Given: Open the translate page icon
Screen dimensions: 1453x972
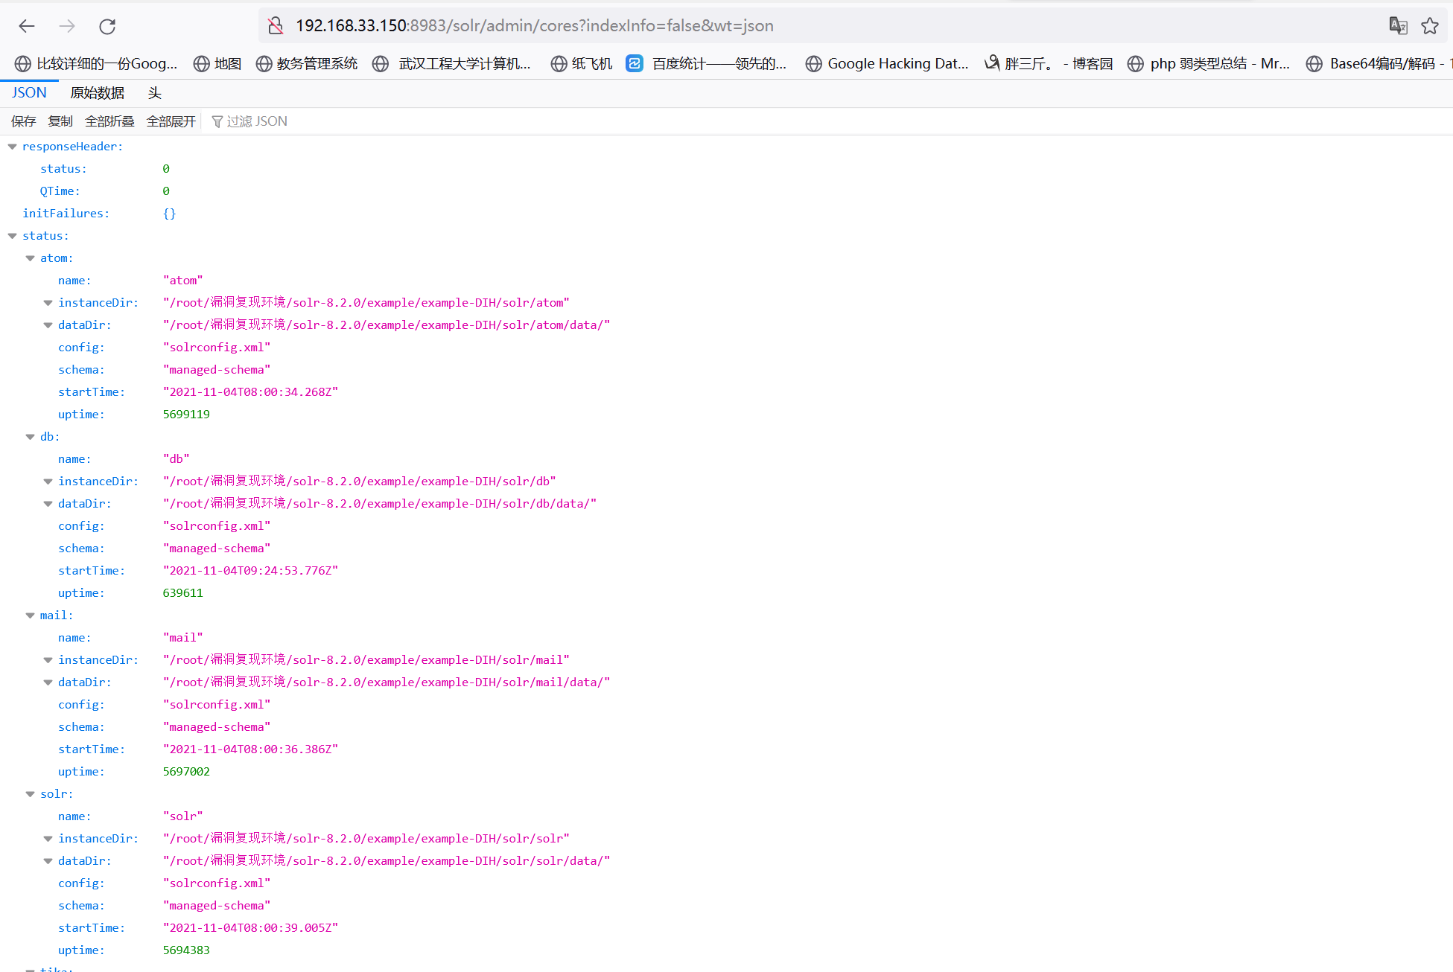Looking at the screenshot, I should coord(1398,26).
